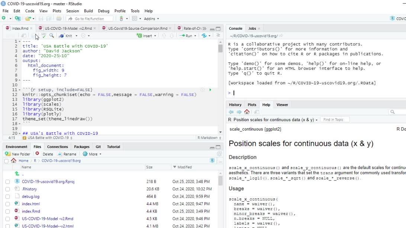Knit the current R Markdown document
Screen dimensions: 406x228
[x=66, y=36]
